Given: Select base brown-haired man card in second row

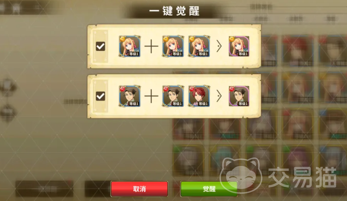Looking at the screenshot, I should (x=130, y=96).
